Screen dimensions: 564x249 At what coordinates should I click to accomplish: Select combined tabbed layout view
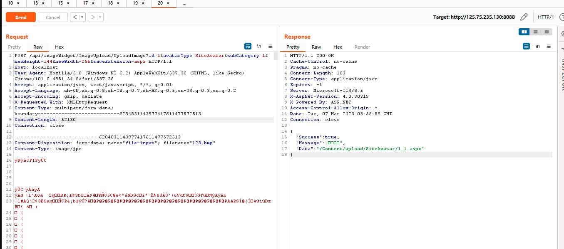547,32
